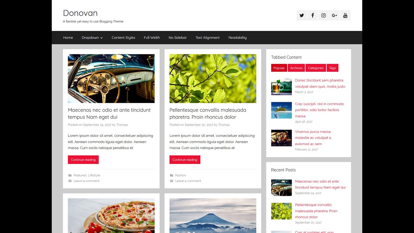414x233 pixels.
Task: Click Continue reading under Maecenas post
Action: click(x=83, y=160)
